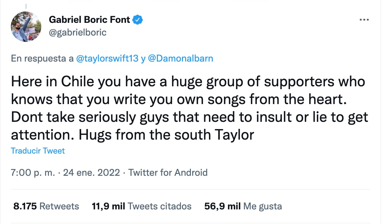The height and width of the screenshot is (224, 383).
Task: Open Gabriel Boric's profile avatar photo
Action: (26, 27)
